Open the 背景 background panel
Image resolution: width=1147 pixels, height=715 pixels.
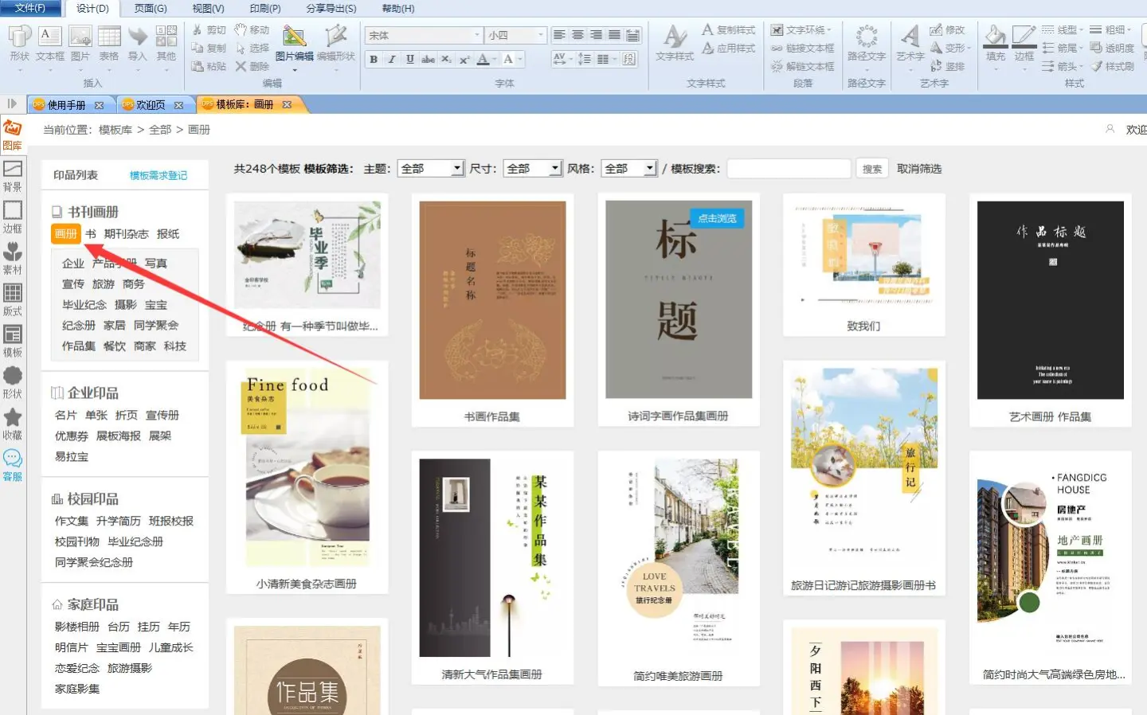click(x=13, y=175)
